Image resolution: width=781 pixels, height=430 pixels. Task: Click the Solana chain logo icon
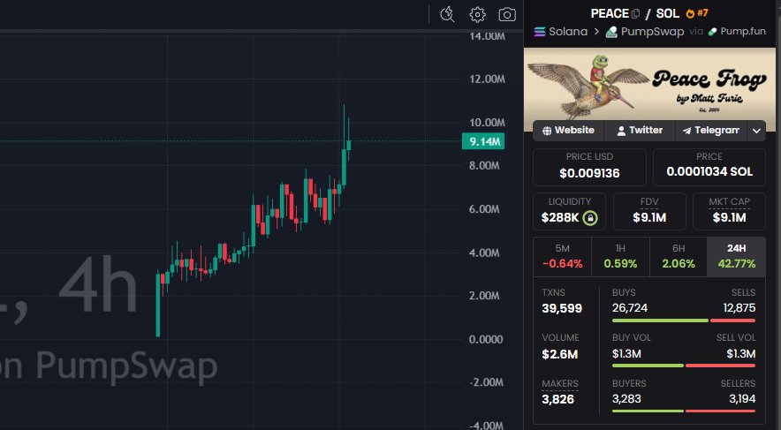point(540,32)
